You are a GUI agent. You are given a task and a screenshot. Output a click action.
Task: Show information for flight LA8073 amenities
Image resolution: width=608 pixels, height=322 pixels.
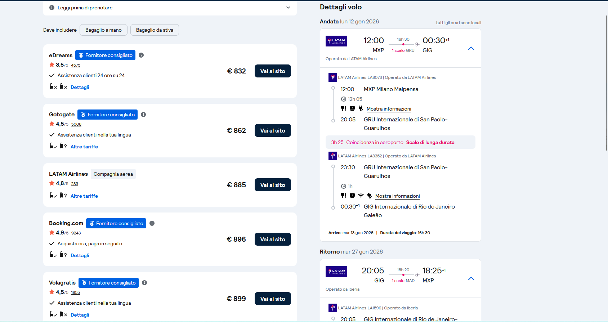click(389, 109)
